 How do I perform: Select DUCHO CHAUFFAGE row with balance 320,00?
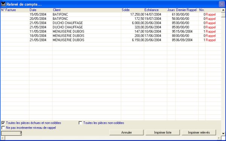68,27
